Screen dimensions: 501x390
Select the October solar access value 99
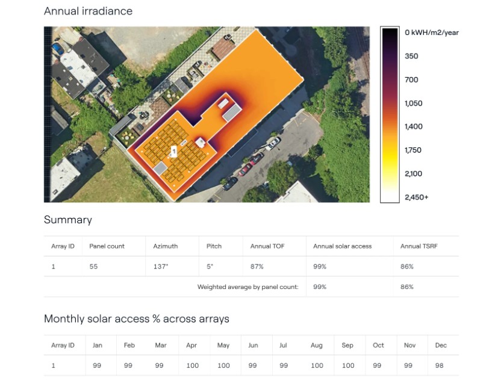point(377,365)
